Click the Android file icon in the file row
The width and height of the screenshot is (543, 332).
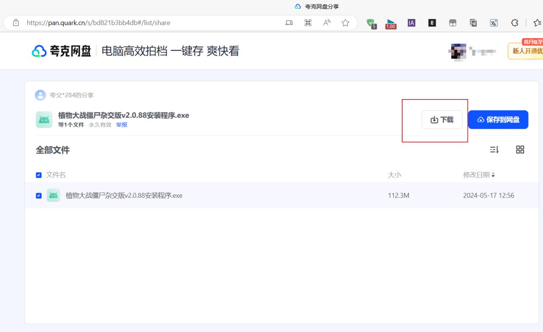(x=53, y=195)
